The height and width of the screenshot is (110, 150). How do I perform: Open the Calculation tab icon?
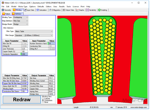(37, 10)
